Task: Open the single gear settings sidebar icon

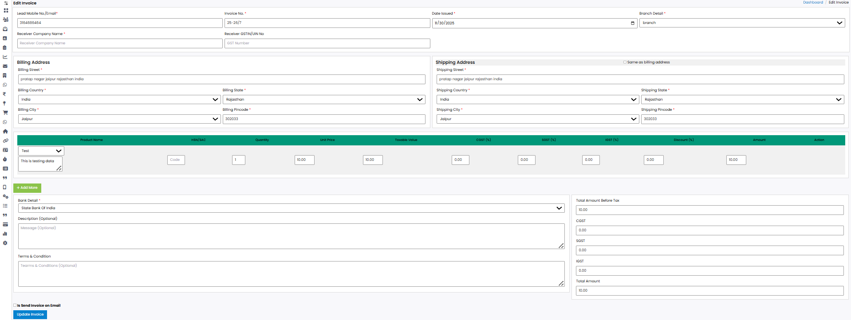Action: click(5, 243)
